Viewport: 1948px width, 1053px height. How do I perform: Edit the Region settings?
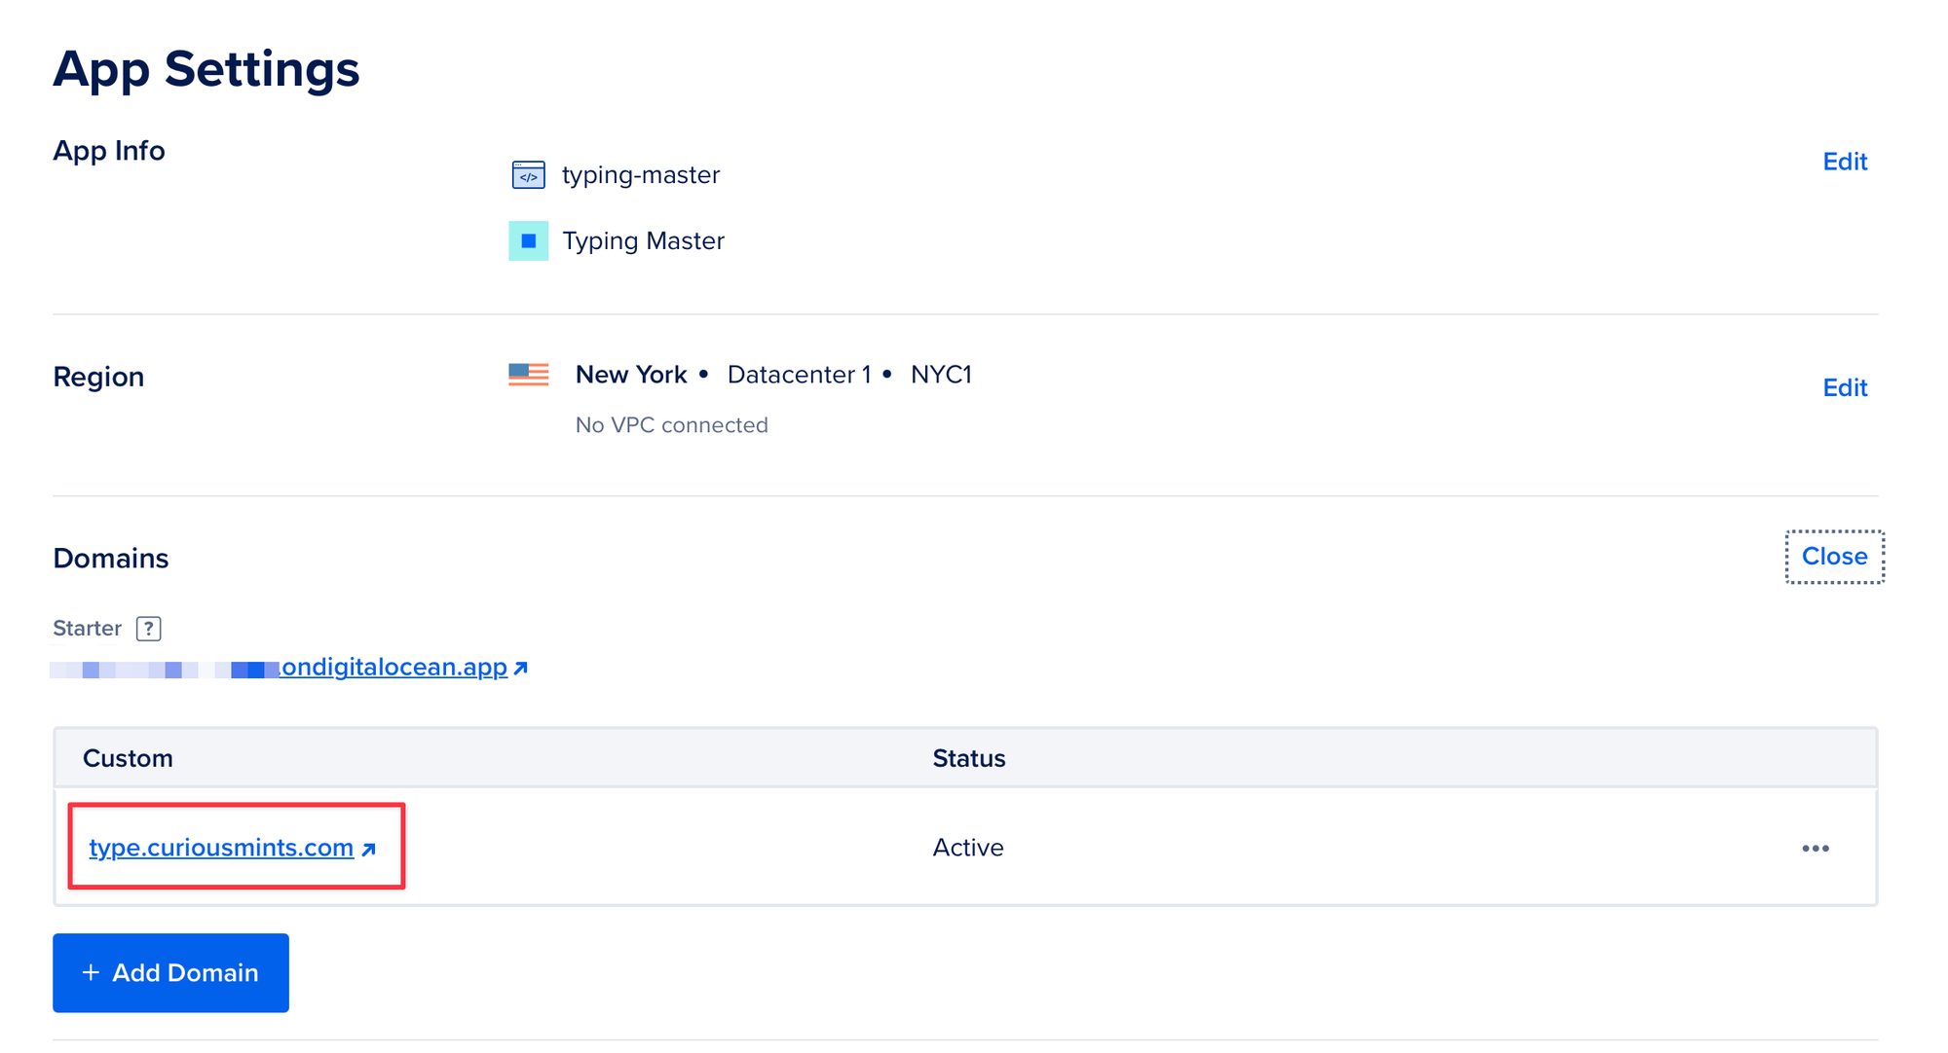(x=1844, y=388)
